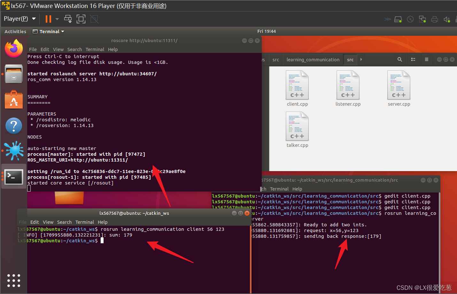
Task: Select the listener.cpp file icon
Action: [348, 85]
